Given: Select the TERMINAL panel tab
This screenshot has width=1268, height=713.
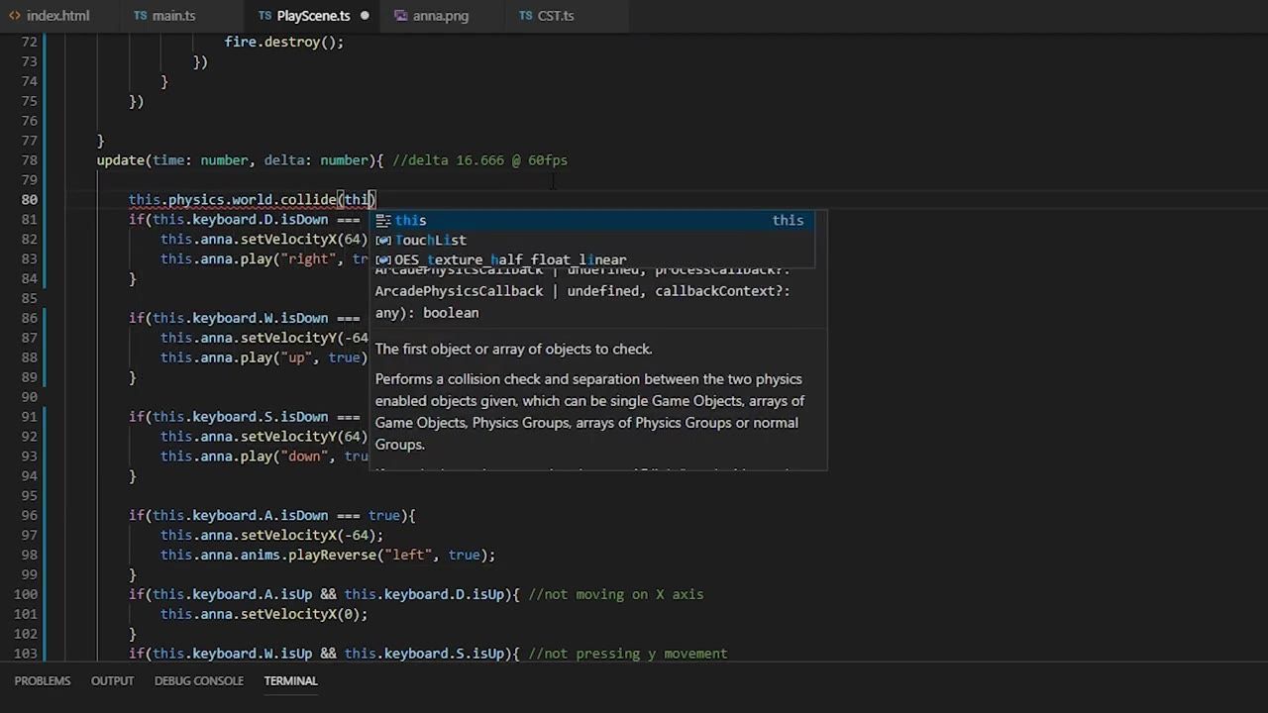Looking at the screenshot, I should [x=290, y=681].
